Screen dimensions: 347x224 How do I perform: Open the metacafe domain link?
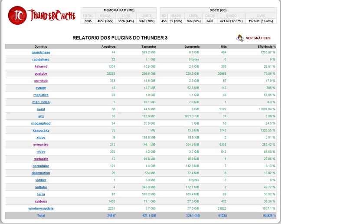point(41,158)
